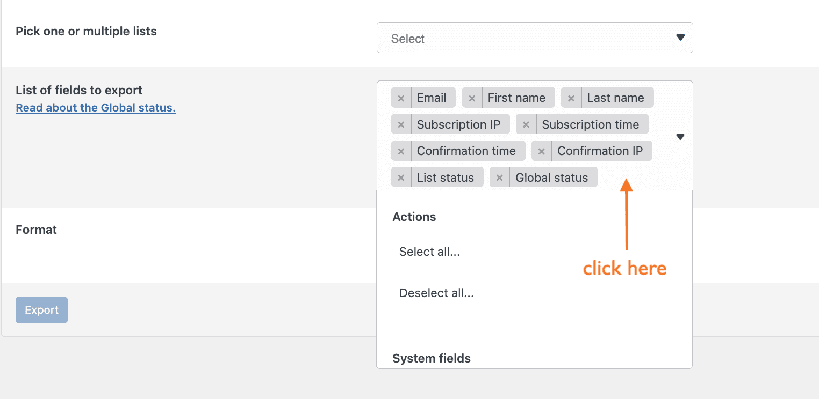This screenshot has width=819, height=399.
Task: Remove the Email field tag
Action: [401, 98]
